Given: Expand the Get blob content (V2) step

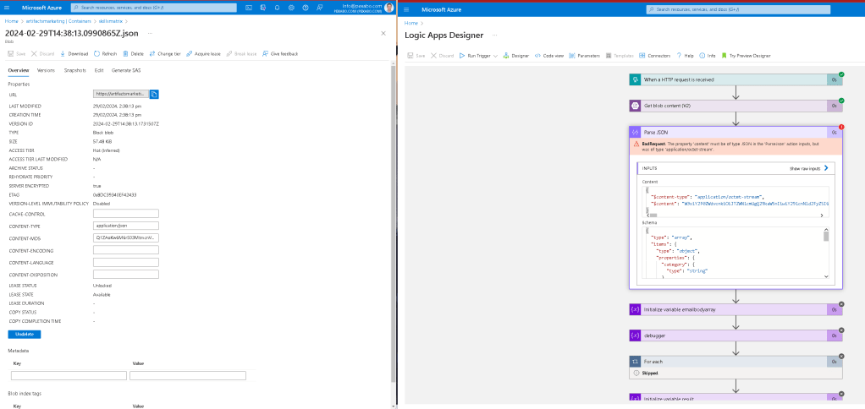Looking at the screenshot, I should [736, 106].
